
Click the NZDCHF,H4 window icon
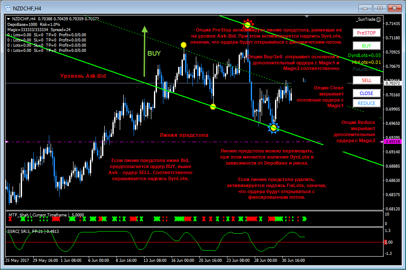(x=8, y=8)
